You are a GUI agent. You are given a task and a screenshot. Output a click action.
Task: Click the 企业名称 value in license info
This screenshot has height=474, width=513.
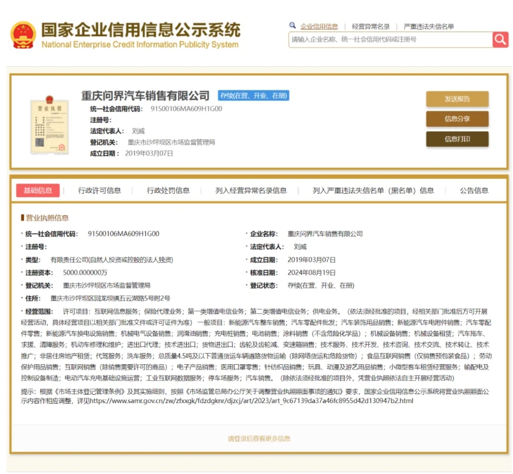(x=325, y=234)
